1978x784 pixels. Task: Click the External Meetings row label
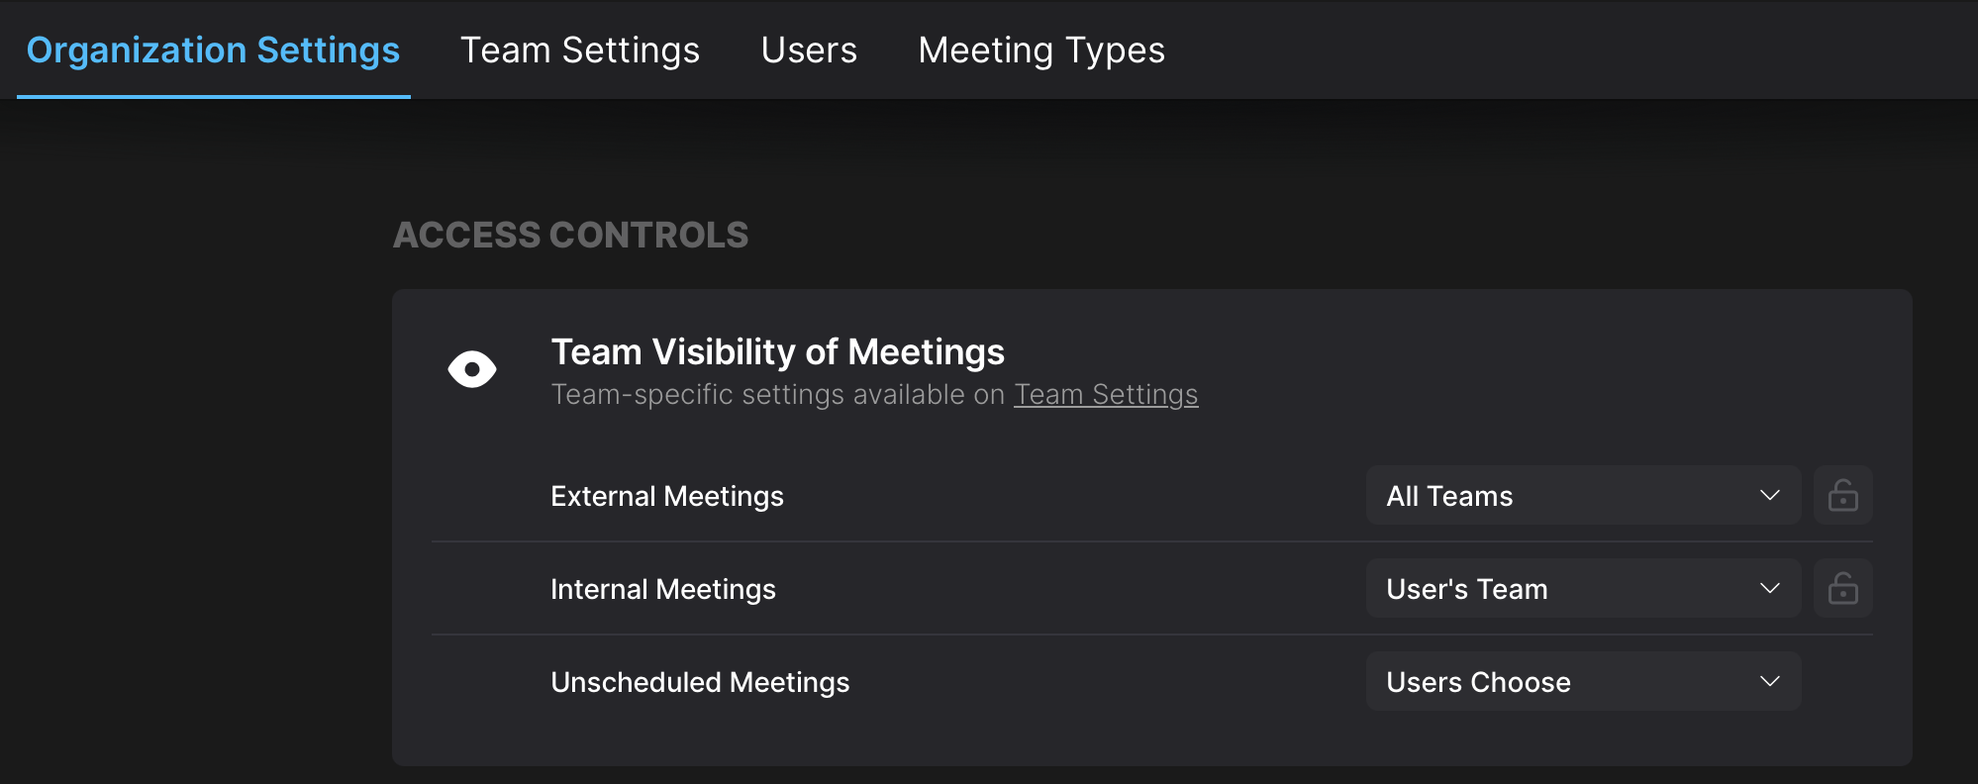[667, 496]
